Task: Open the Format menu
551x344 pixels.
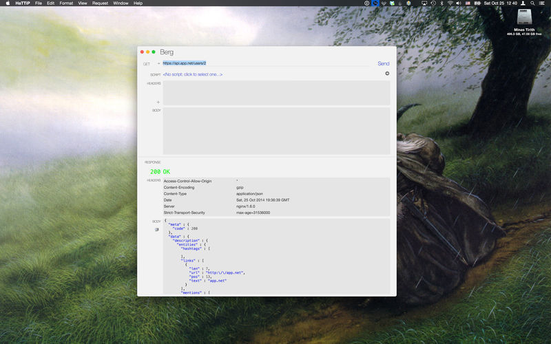Action: [66, 3]
